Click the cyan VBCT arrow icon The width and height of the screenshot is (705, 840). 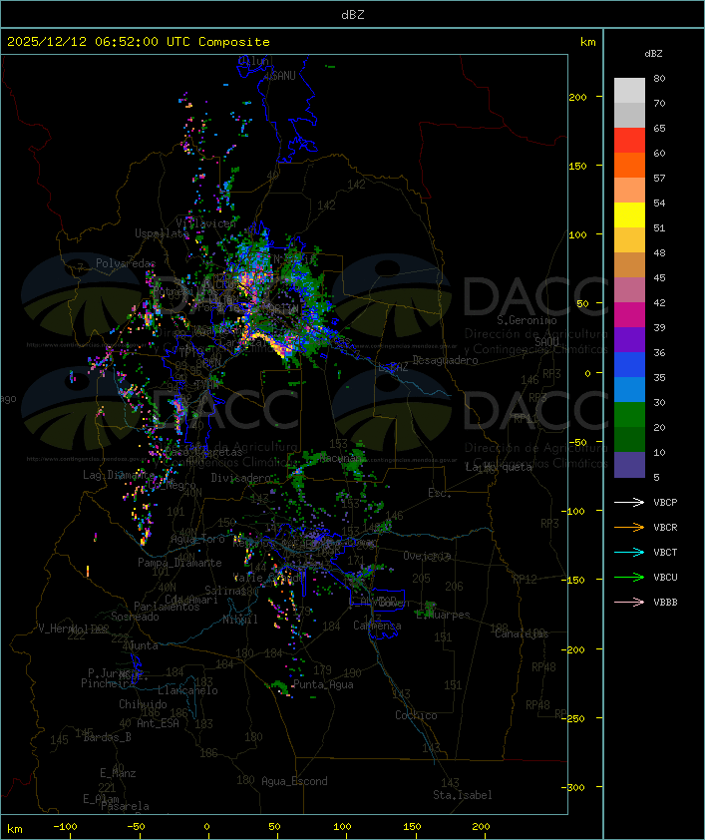629,552
